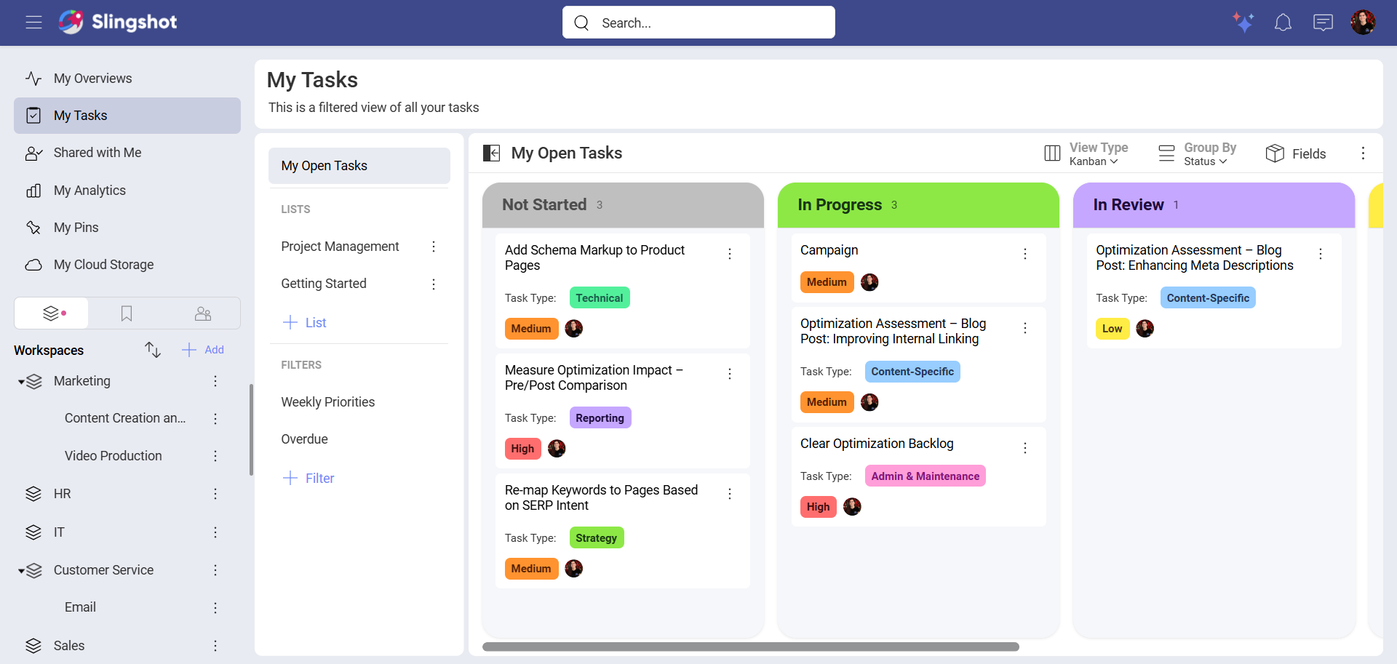Open the hamburger navigation menu
The width and height of the screenshot is (1397, 664).
(33, 23)
